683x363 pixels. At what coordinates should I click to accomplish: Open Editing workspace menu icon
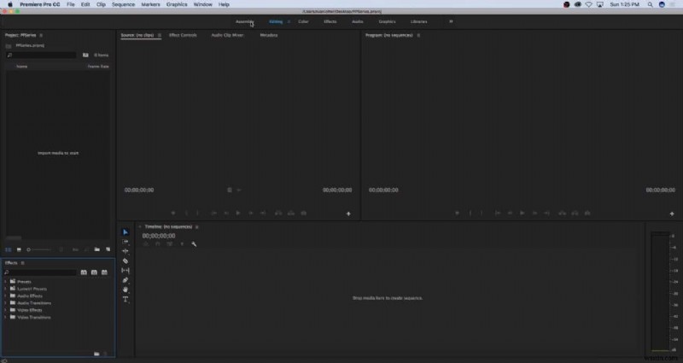(x=289, y=22)
